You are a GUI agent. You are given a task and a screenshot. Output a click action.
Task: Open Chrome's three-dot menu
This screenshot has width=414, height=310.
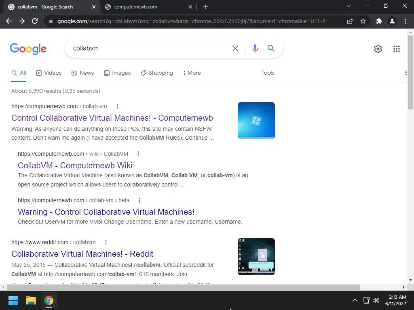pyautogui.click(x=405, y=21)
